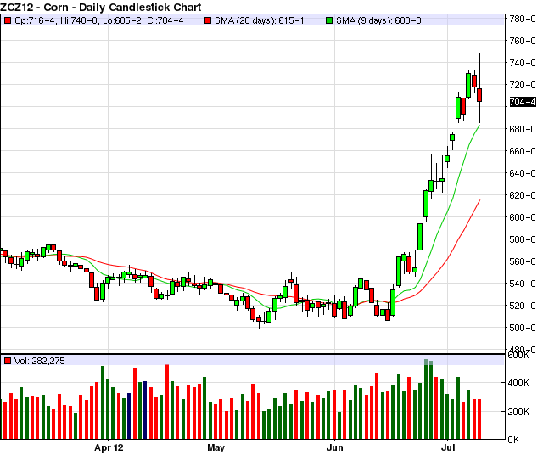Click the last red candlestick with the 748-0 high
Screen dimensions: 543x455
pos(479,95)
